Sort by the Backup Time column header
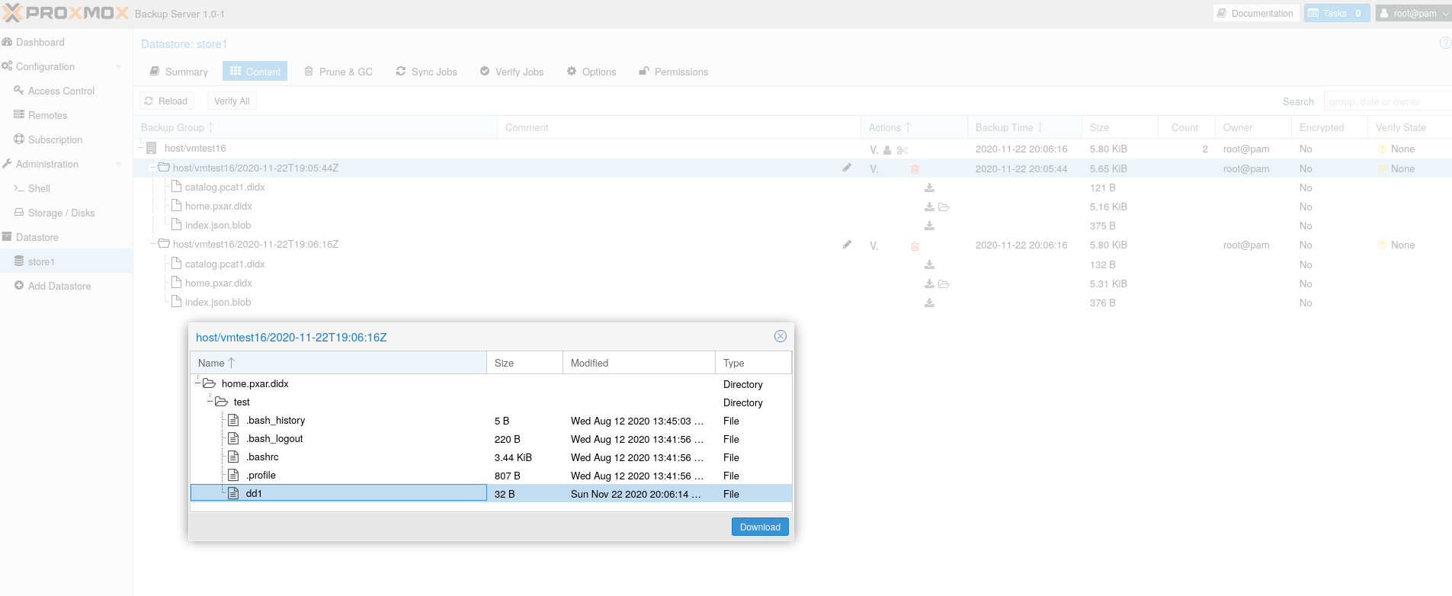Viewport: 1452px width, 596px height. pyautogui.click(x=1004, y=127)
